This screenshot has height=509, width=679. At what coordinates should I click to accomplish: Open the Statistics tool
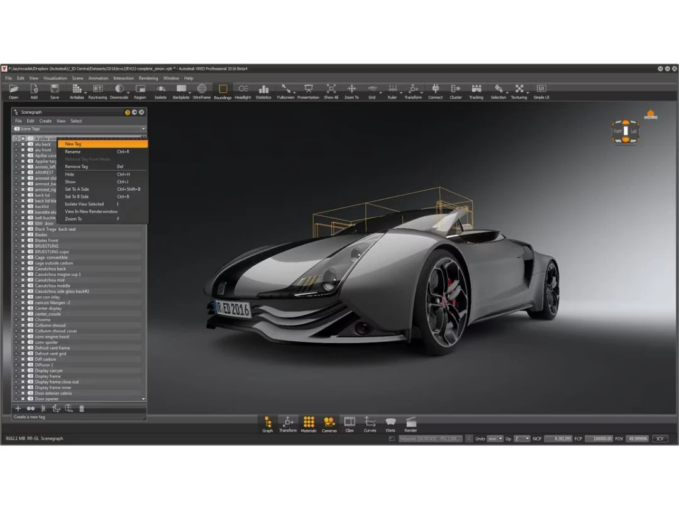click(x=263, y=90)
